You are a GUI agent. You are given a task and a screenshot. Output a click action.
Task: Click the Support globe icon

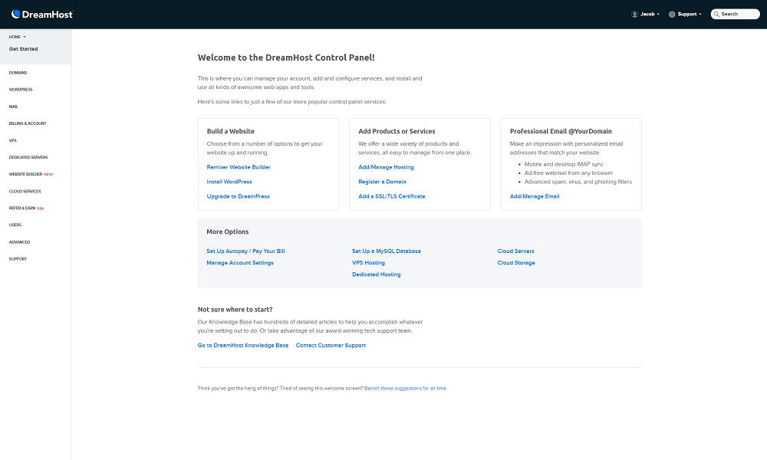pyautogui.click(x=672, y=14)
